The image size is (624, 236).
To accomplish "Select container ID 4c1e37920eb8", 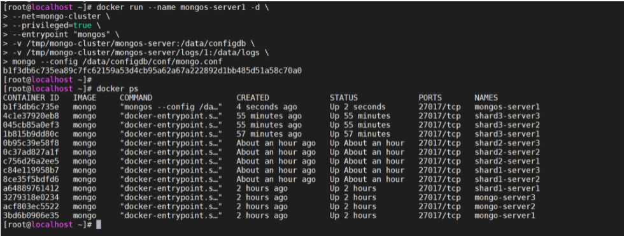I will point(31,116).
